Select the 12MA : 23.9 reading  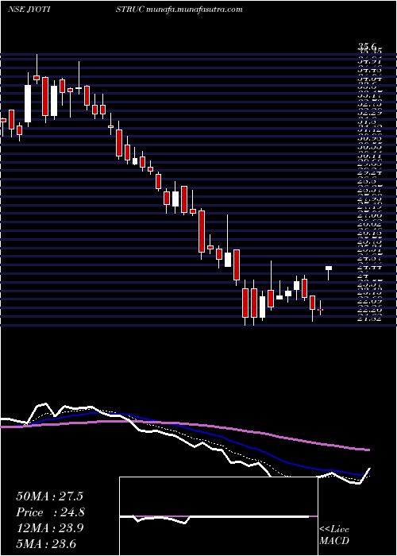(49, 528)
